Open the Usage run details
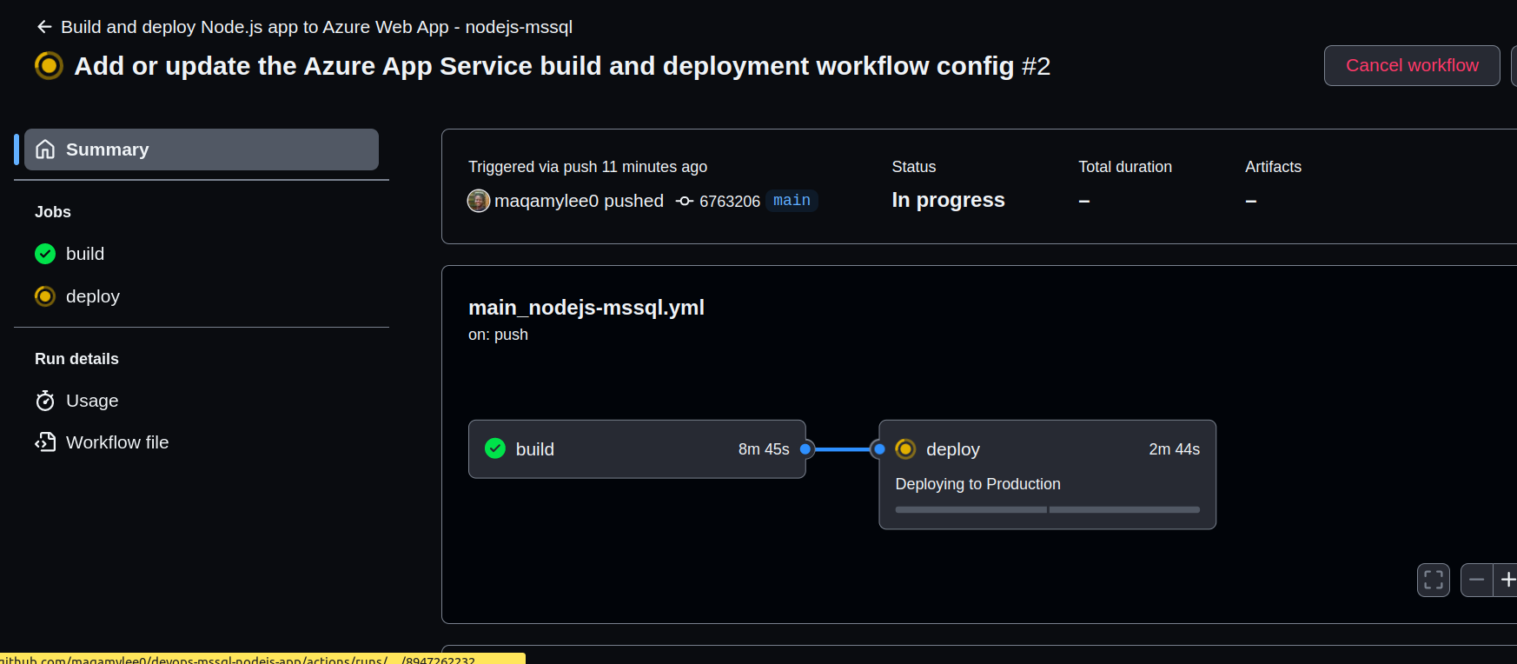 point(92,401)
